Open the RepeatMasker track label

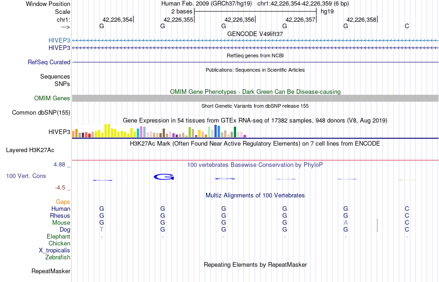(x=51, y=271)
